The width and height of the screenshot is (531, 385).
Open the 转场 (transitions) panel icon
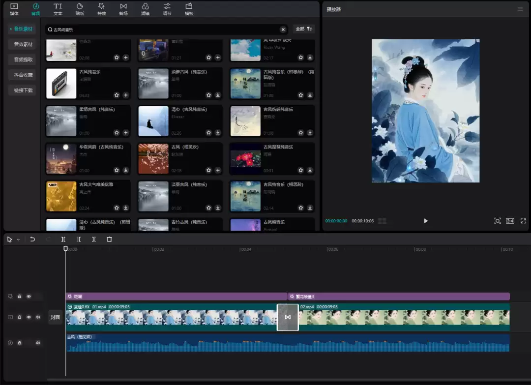pyautogui.click(x=123, y=9)
